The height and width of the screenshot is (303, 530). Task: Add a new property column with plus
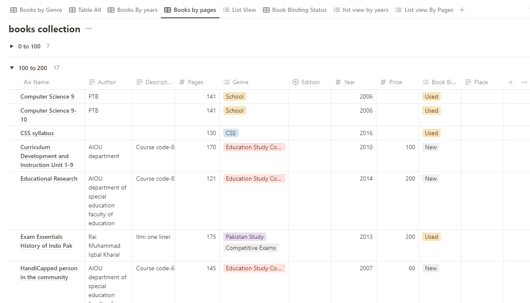(511, 82)
